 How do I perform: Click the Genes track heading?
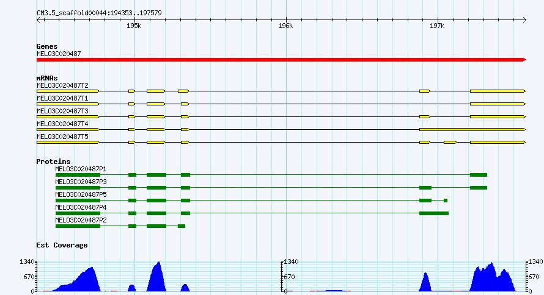click(x=47, y=46)
